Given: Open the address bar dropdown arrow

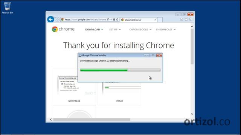Looking at the screenshot, I should (111, 19).
